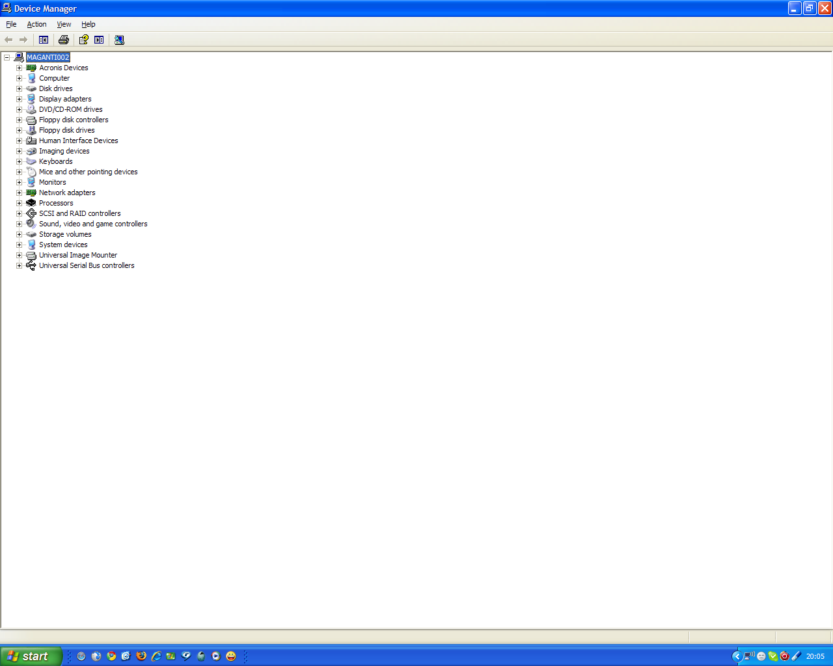Click the Print toolbar icon
This screenshot has width=833, height=666.
click(x=64, y=40)
